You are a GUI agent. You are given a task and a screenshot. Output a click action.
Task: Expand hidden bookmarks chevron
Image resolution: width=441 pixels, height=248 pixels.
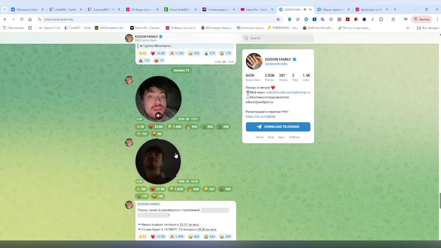408,28
